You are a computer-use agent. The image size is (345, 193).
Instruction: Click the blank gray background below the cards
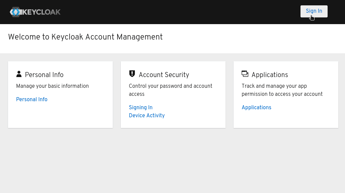[172, 161]
